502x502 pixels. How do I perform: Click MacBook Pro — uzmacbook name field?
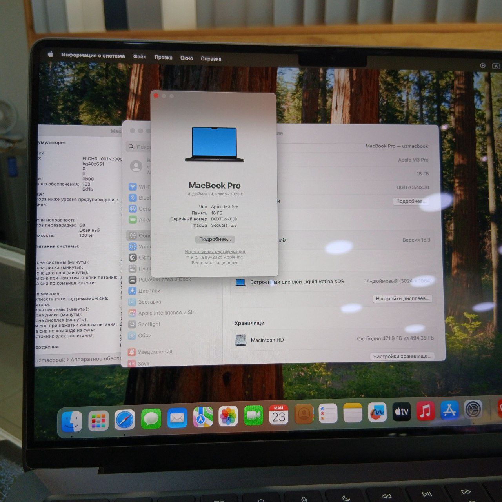(x=397, y=146)
